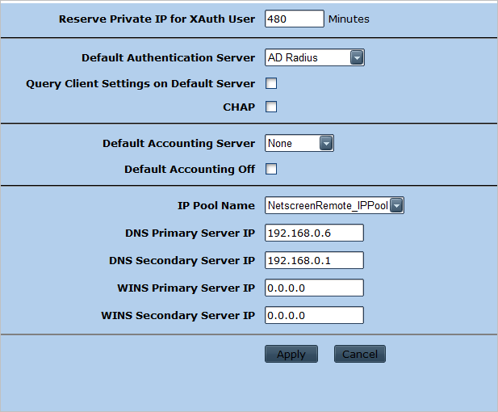Image resolution: width=498 pixels, height=412 pixels.
Task: Click the DNS Primary Server IP field
Action: [x=314, y=233]
